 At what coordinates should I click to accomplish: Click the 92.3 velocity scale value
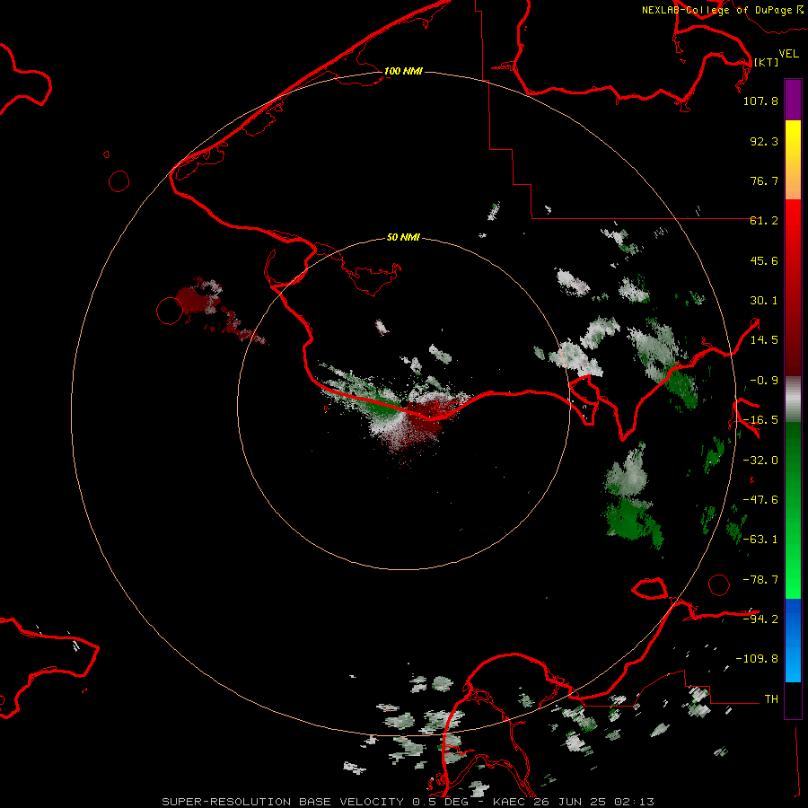click(764, 141)
